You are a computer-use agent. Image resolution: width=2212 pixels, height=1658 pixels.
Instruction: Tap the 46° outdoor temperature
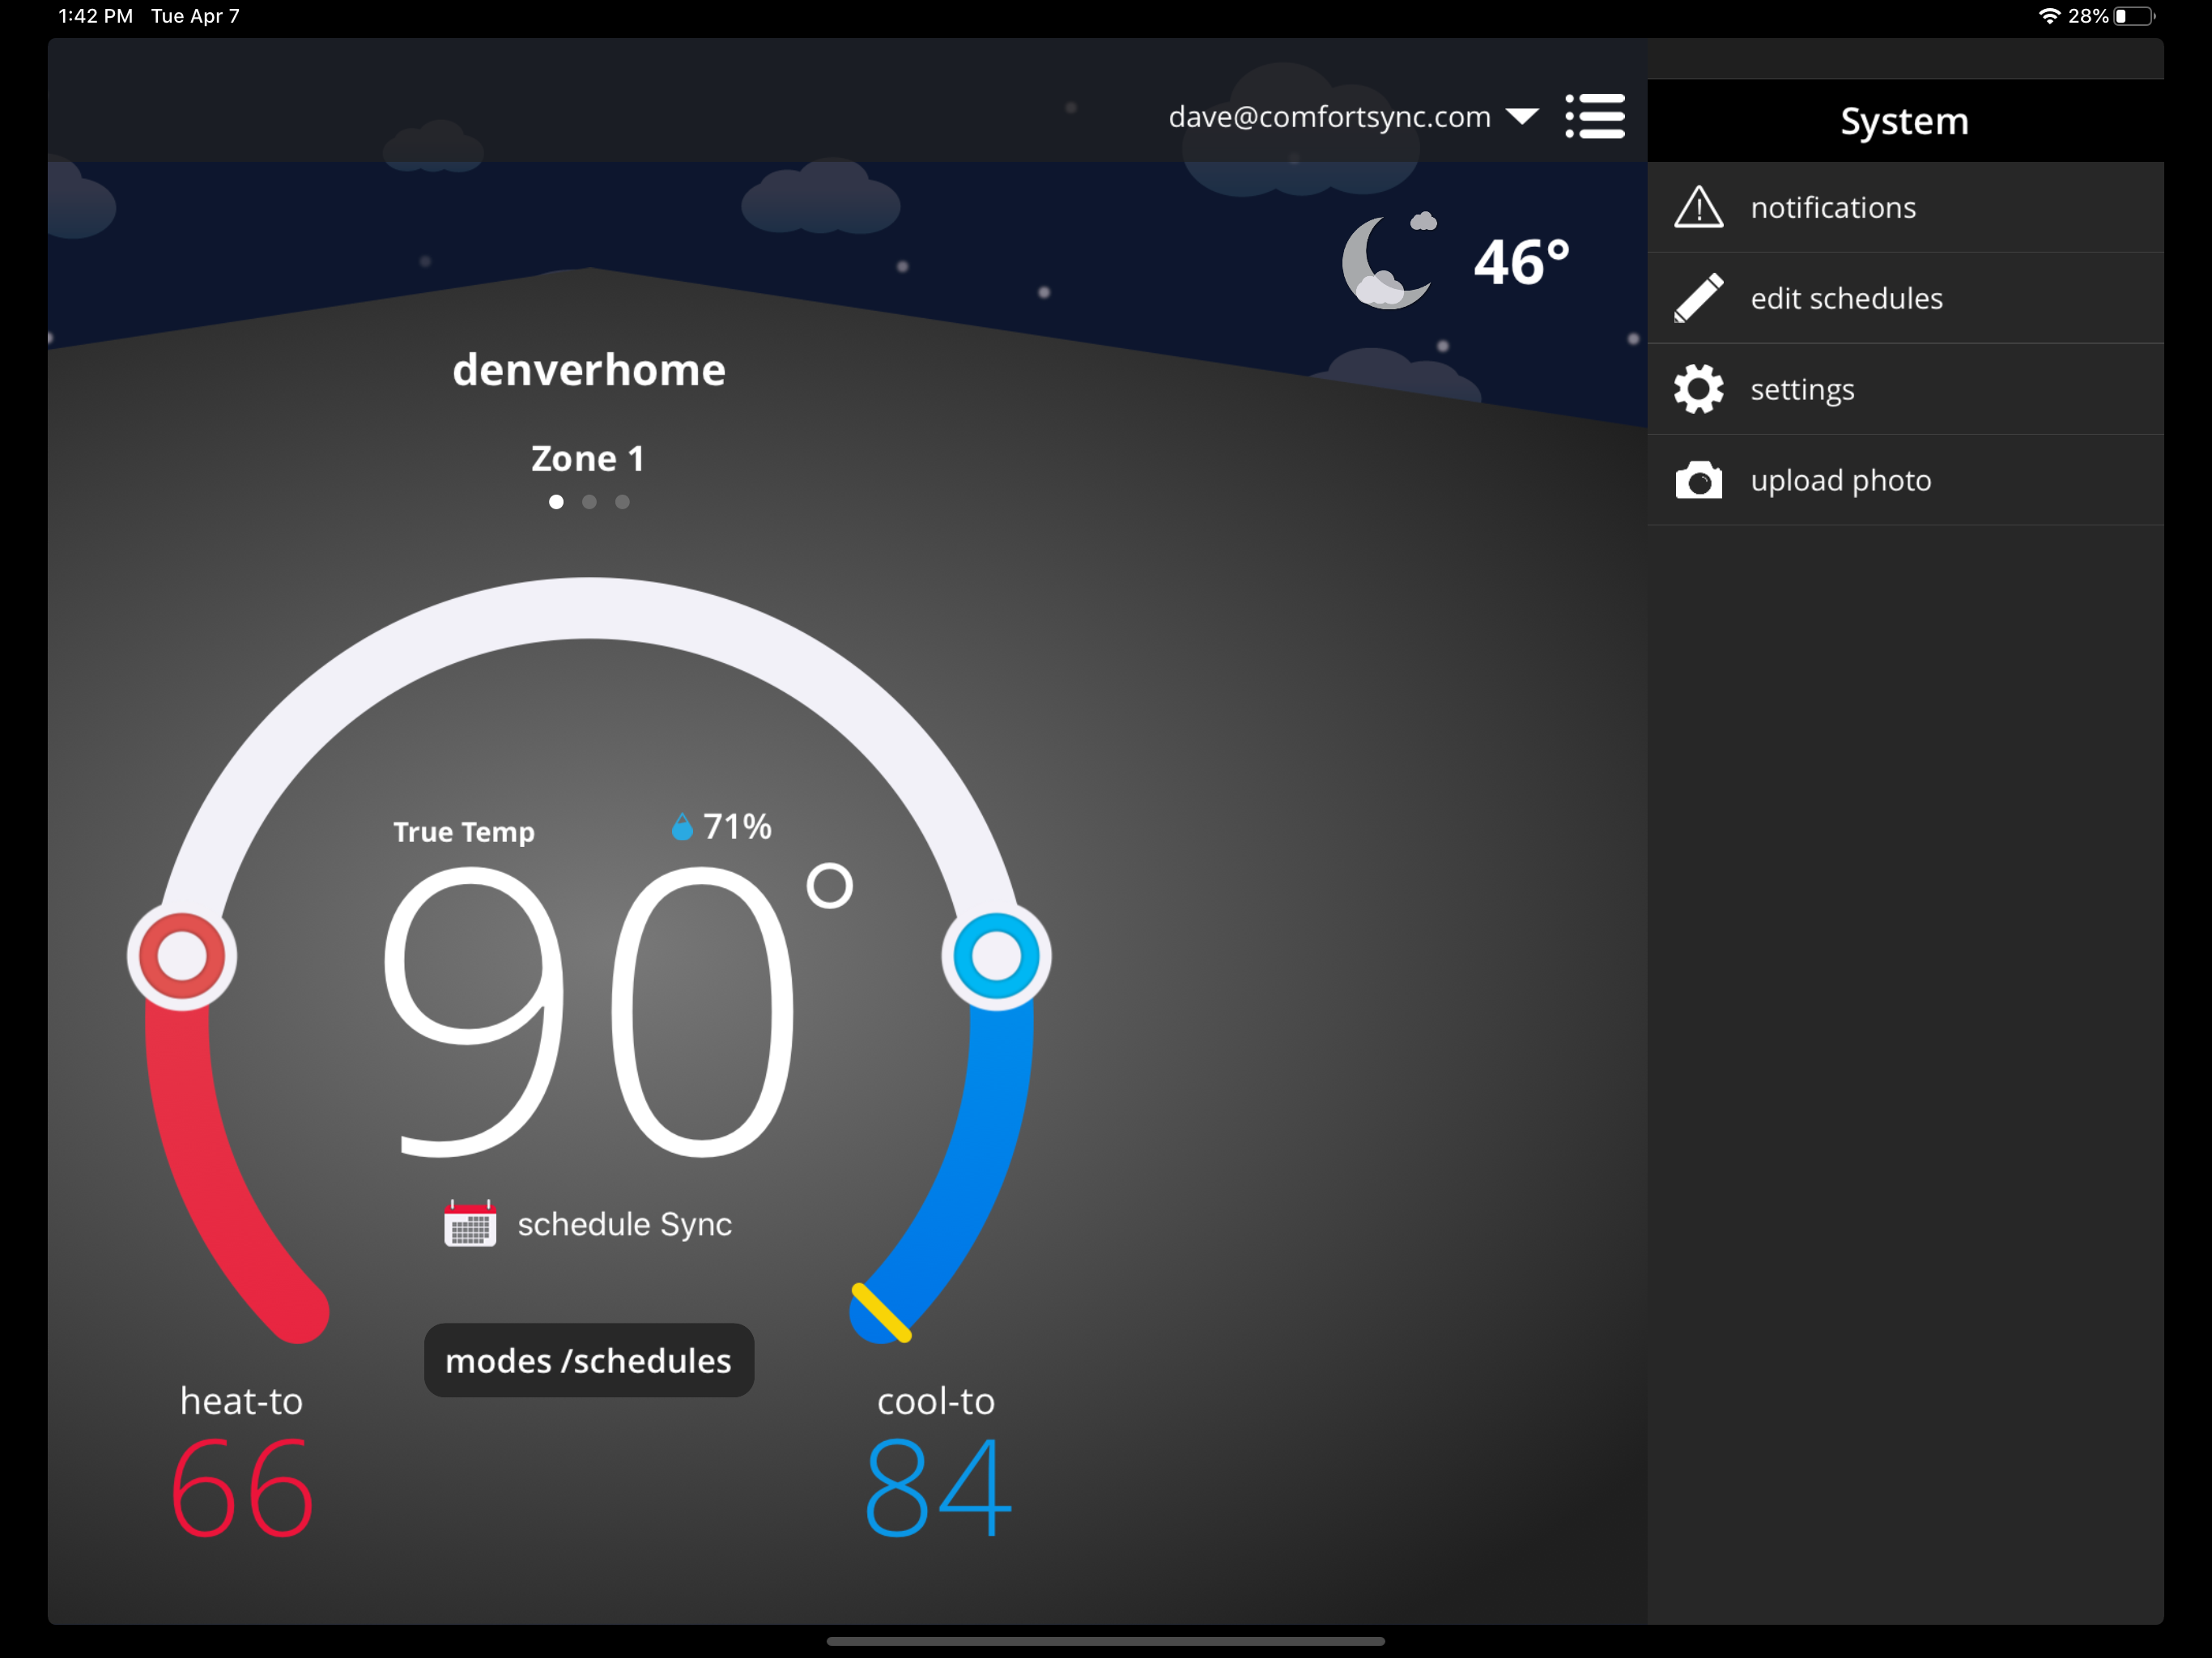coord(1521,262)
